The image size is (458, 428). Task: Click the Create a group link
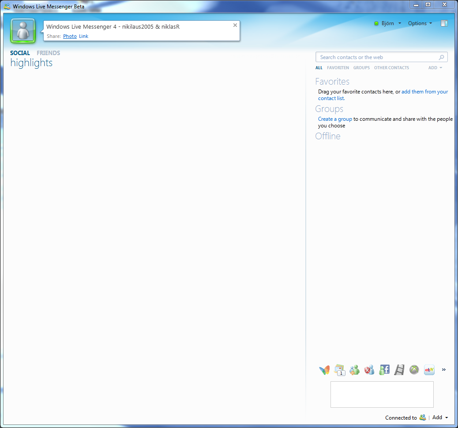(335, 119)
